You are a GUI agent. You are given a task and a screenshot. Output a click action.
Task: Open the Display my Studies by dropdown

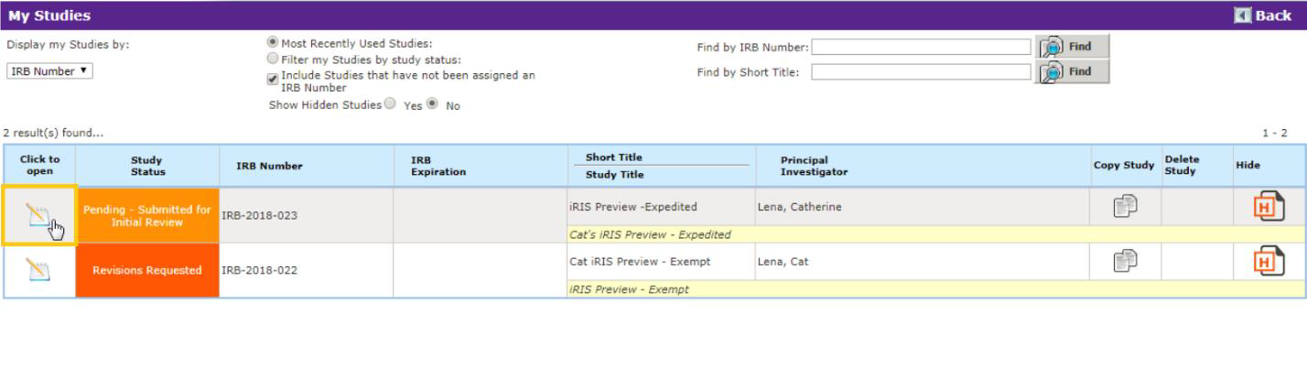pyautogui.click(x=50, y=72)
